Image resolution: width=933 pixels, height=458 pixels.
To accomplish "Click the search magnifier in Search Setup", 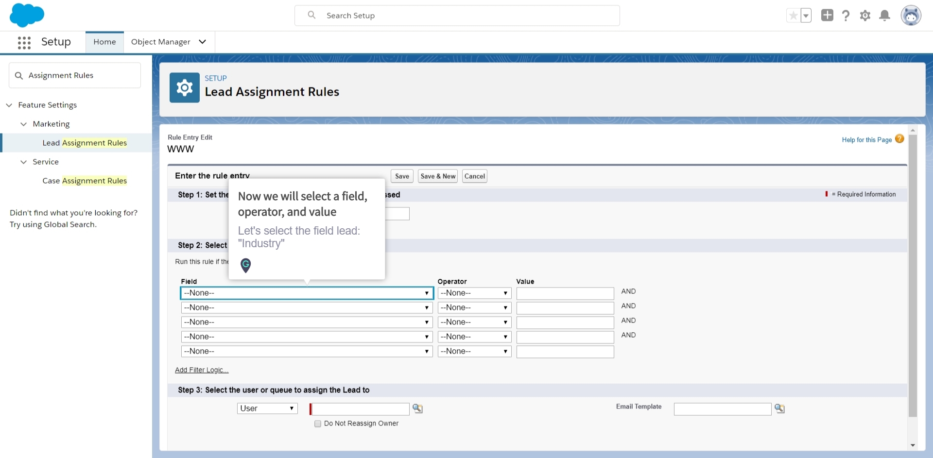I will click(x=312, y=15).
